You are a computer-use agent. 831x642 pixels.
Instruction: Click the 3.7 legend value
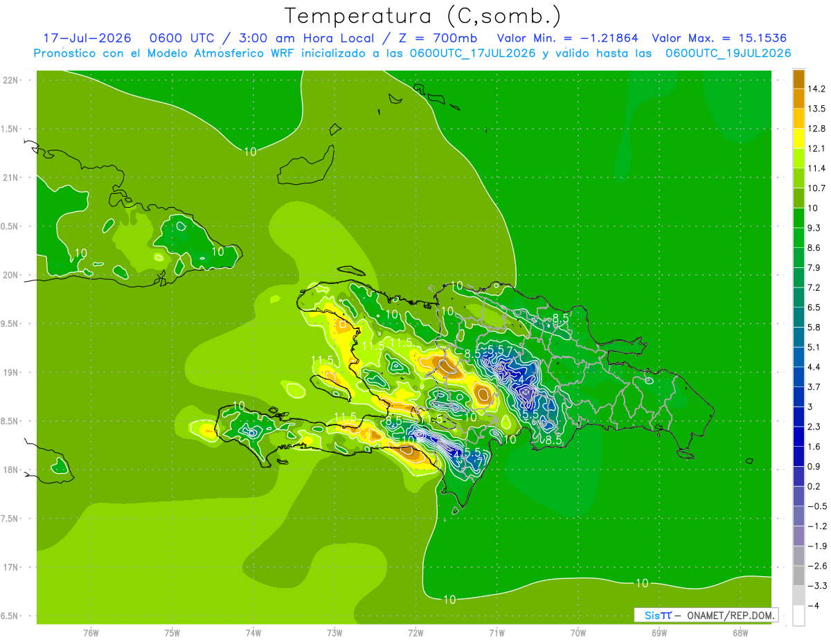click(x=815, y=387)
